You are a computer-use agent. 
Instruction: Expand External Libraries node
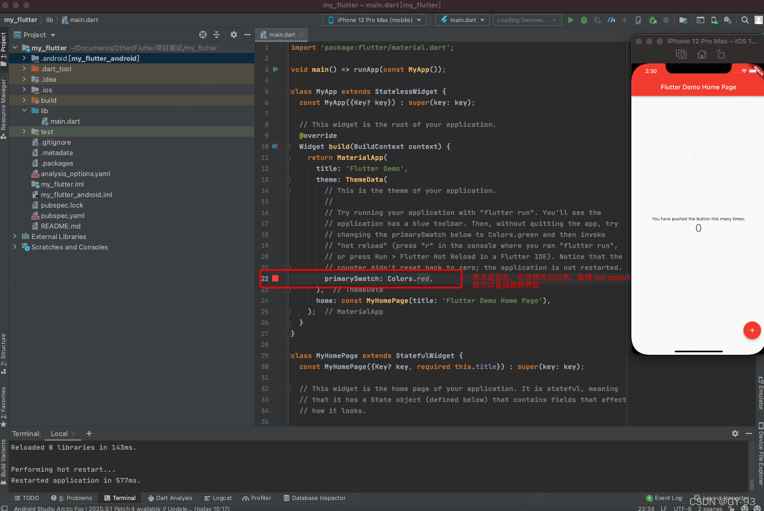click(15, 236)
